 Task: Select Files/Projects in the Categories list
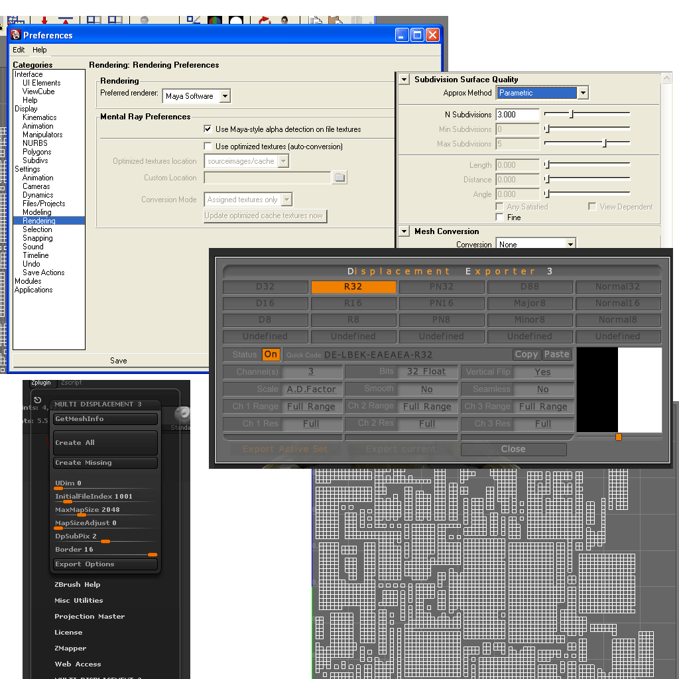[x=44, y=204]
